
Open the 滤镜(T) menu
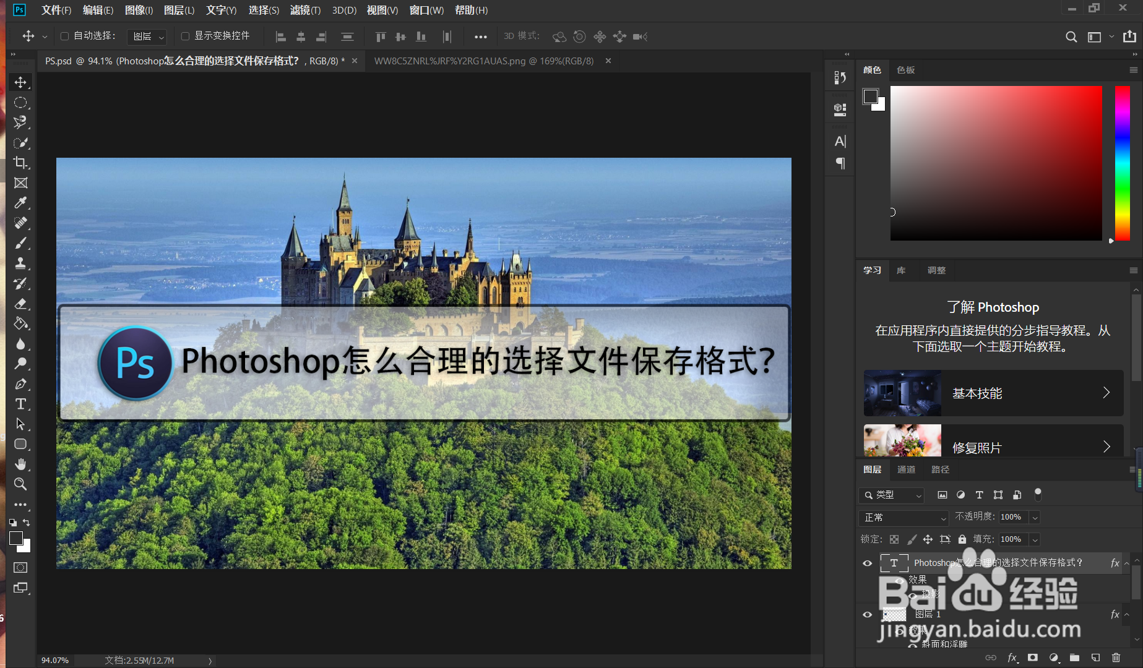coord(305,10)
